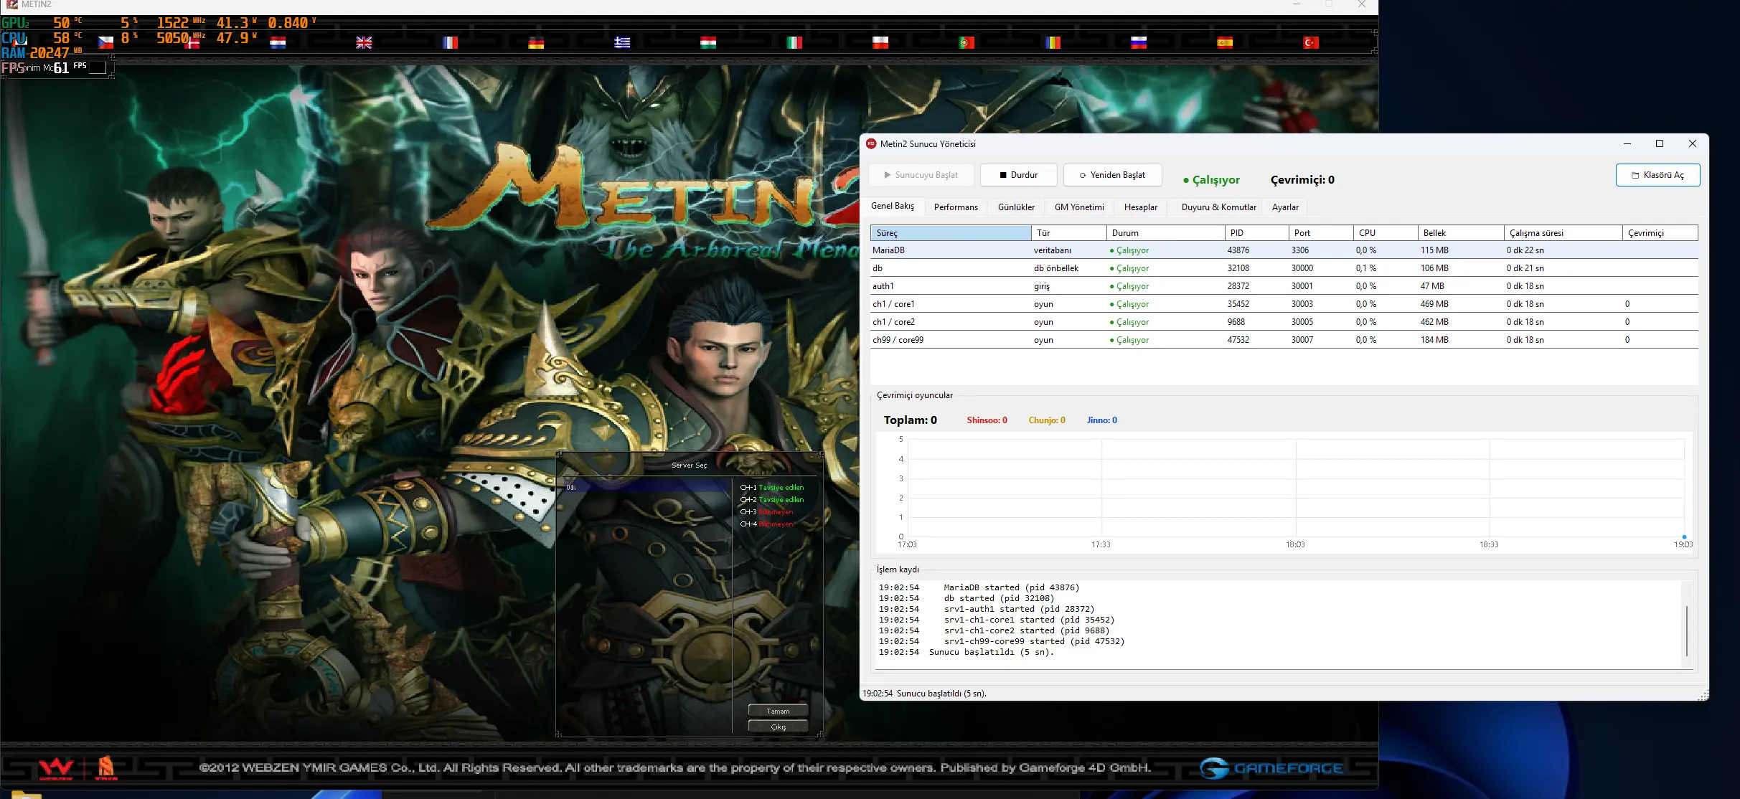The width and height of the screenshot is (1740, 799).
Task: Click the Durdur stop button
Action: [1019, 175]
